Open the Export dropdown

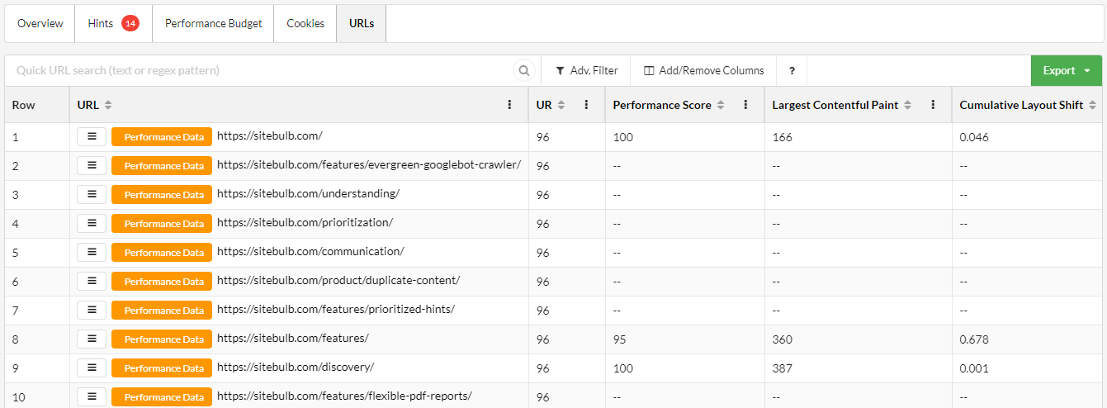(x=1066, y=71)
